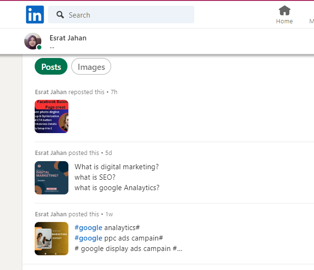
Task: Click the search magnifier icon
Action: click(x=60, y=15)
